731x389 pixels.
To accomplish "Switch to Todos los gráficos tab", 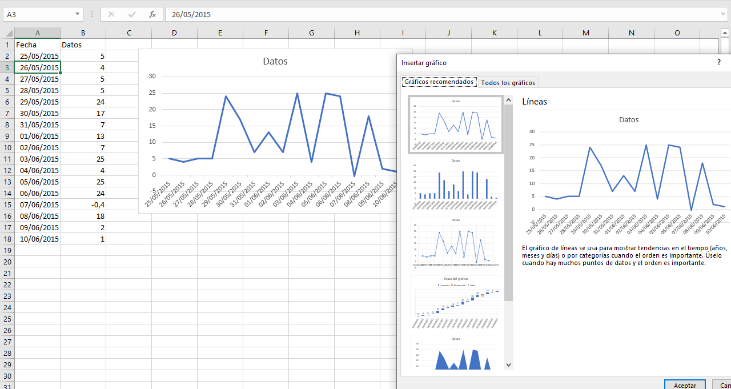I will coord(508,83).
